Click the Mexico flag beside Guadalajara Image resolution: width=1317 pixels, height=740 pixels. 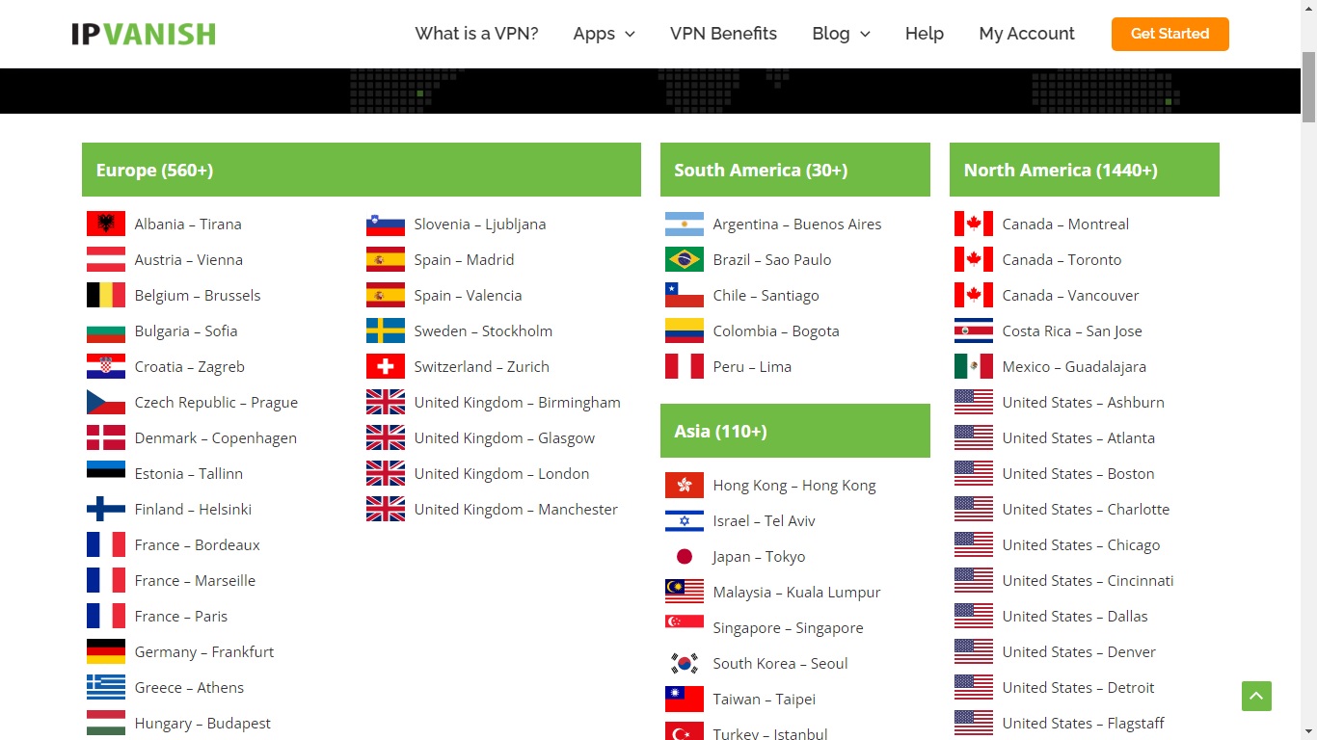974,366
